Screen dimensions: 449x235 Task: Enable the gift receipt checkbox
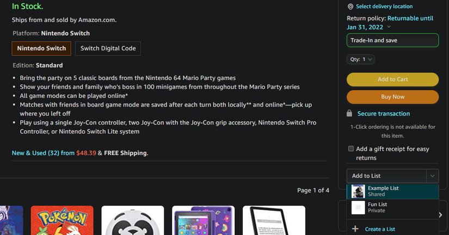coord(351,149)
